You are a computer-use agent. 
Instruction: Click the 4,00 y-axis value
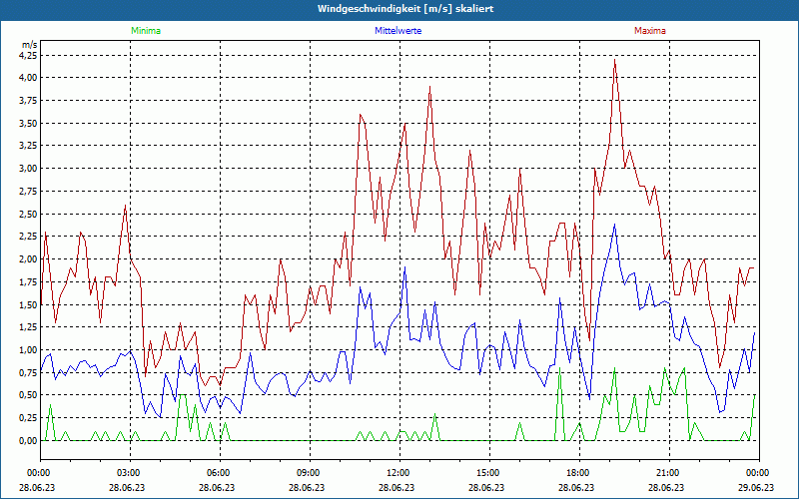28,78
